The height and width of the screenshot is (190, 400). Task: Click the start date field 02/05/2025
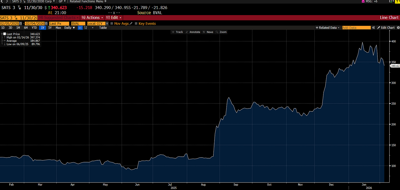pyautogui.click(x=9, y=24)
